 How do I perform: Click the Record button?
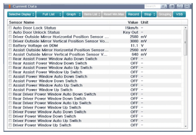tap(134, 14)
